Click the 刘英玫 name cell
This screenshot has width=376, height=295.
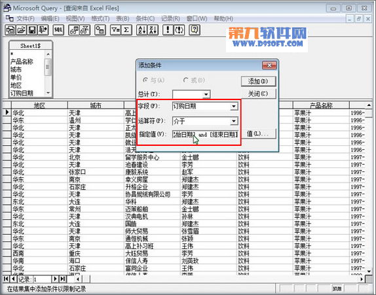point(208,261)
